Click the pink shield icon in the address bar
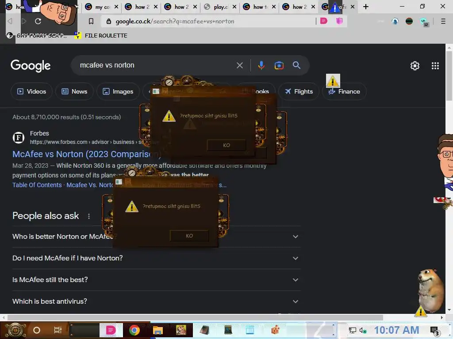Screen dimensions: 453x339 (339, 21)
